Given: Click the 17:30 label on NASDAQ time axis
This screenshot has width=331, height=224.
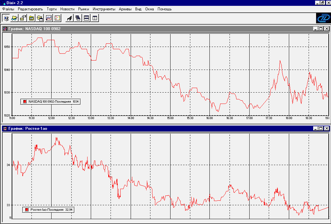Looking at the screenshot, I should coord(269,118).
